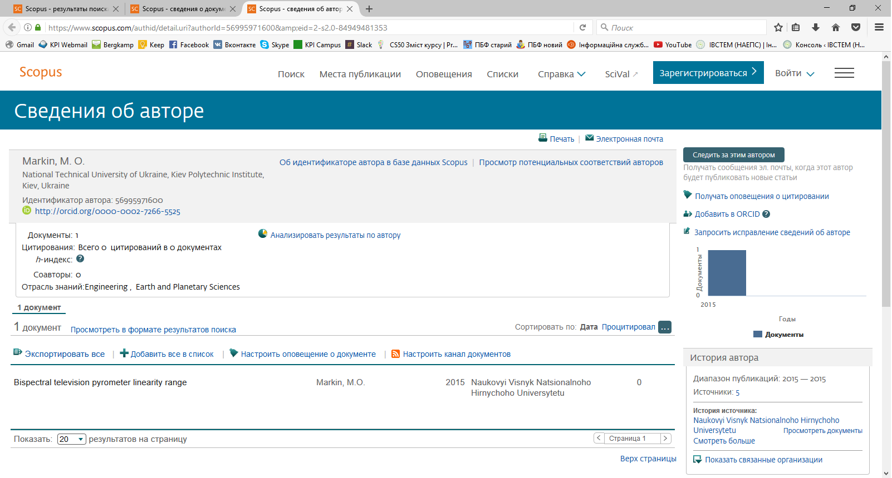Open the Pocket icon in toolbar
Image resolution: width=892 pixels, height=478 pixels.
tap(856, 27)
